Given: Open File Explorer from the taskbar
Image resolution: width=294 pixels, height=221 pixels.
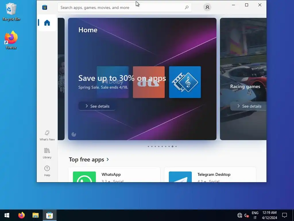Looking at the screenshot, I should [x=35, y=215].
